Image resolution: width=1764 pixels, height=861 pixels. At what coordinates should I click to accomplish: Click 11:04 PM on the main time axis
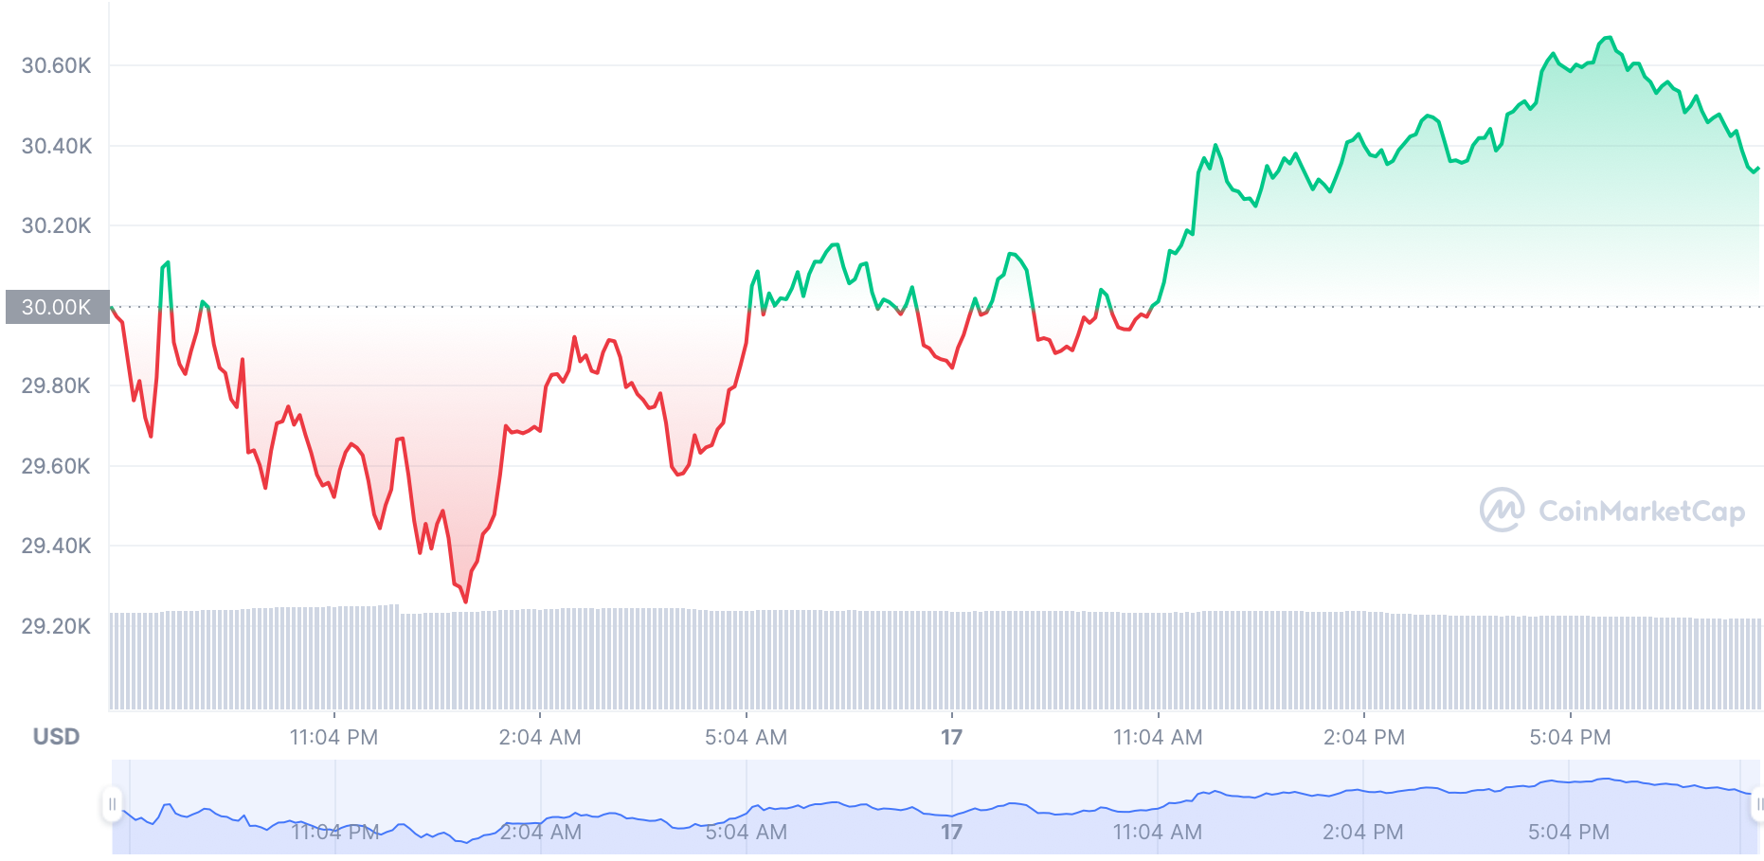click(x=333, y=737)
